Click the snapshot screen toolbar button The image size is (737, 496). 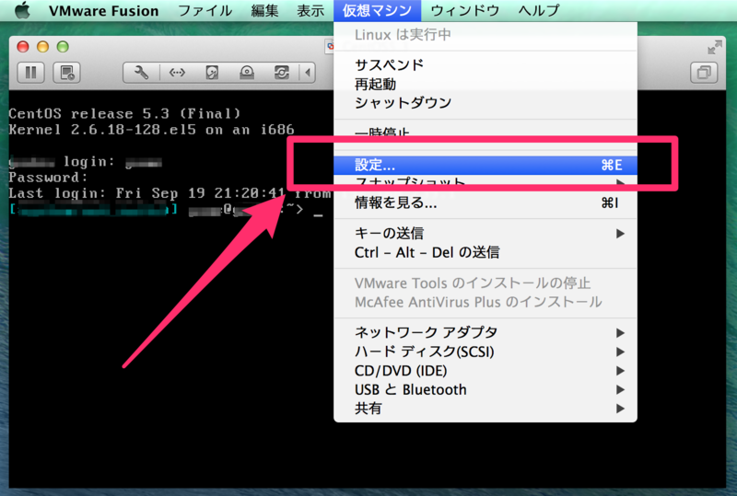(66, 73)
